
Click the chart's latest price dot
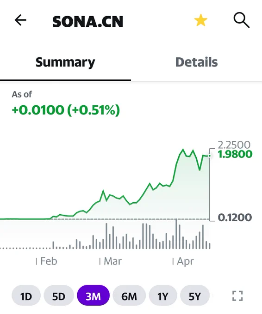click(210, 156)
